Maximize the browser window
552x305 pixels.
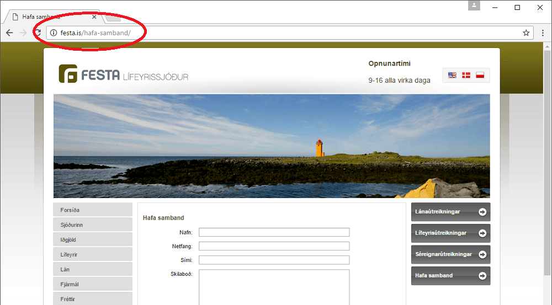(517, 7)
